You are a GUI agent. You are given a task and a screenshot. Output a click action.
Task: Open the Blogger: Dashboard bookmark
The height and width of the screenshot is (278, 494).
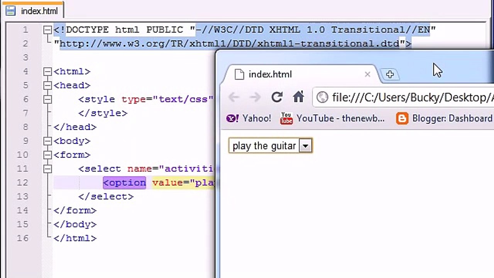[445, 119]
